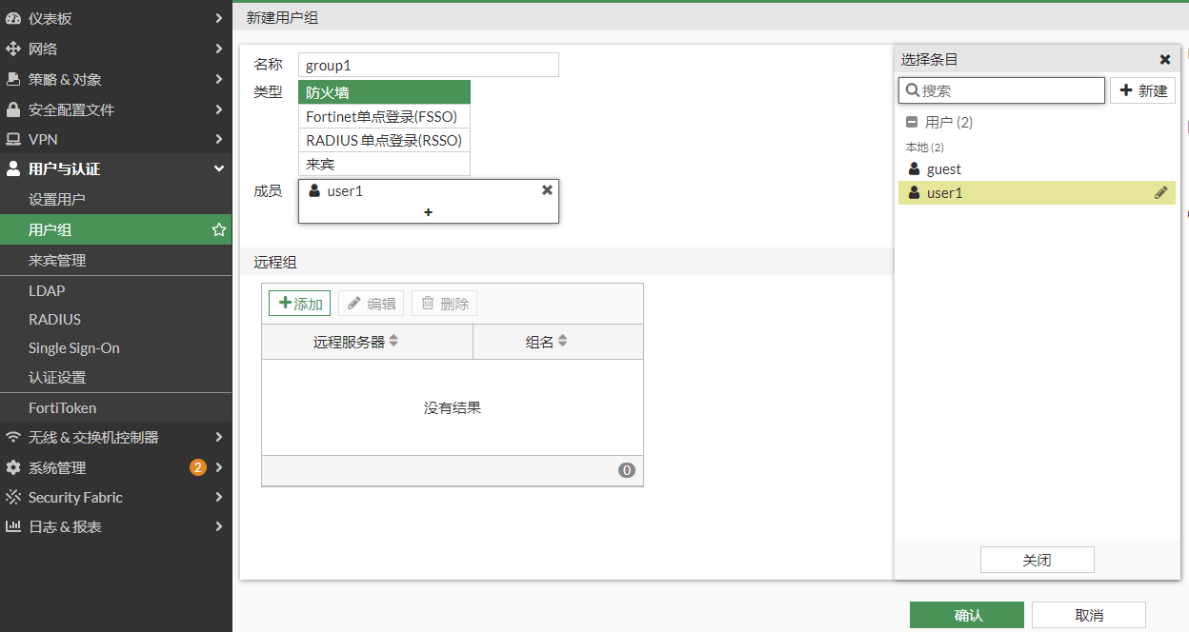Click the 关闭 button
1189x632 pixels.
click(1037, 560)
